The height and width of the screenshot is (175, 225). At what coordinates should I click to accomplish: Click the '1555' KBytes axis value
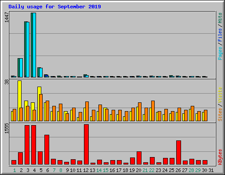pyautogui.click(x=7, y=128)
